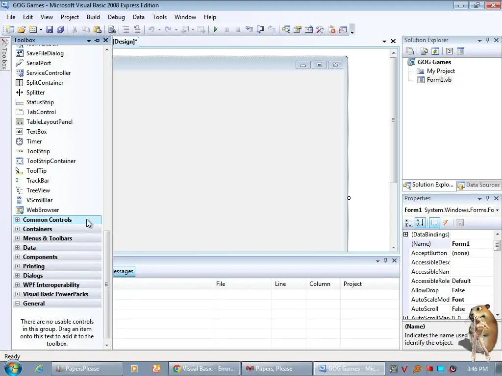Expand the Common Controls toolbox group
The height and width of the screenshot is (376, 502).
click(17, 220)
